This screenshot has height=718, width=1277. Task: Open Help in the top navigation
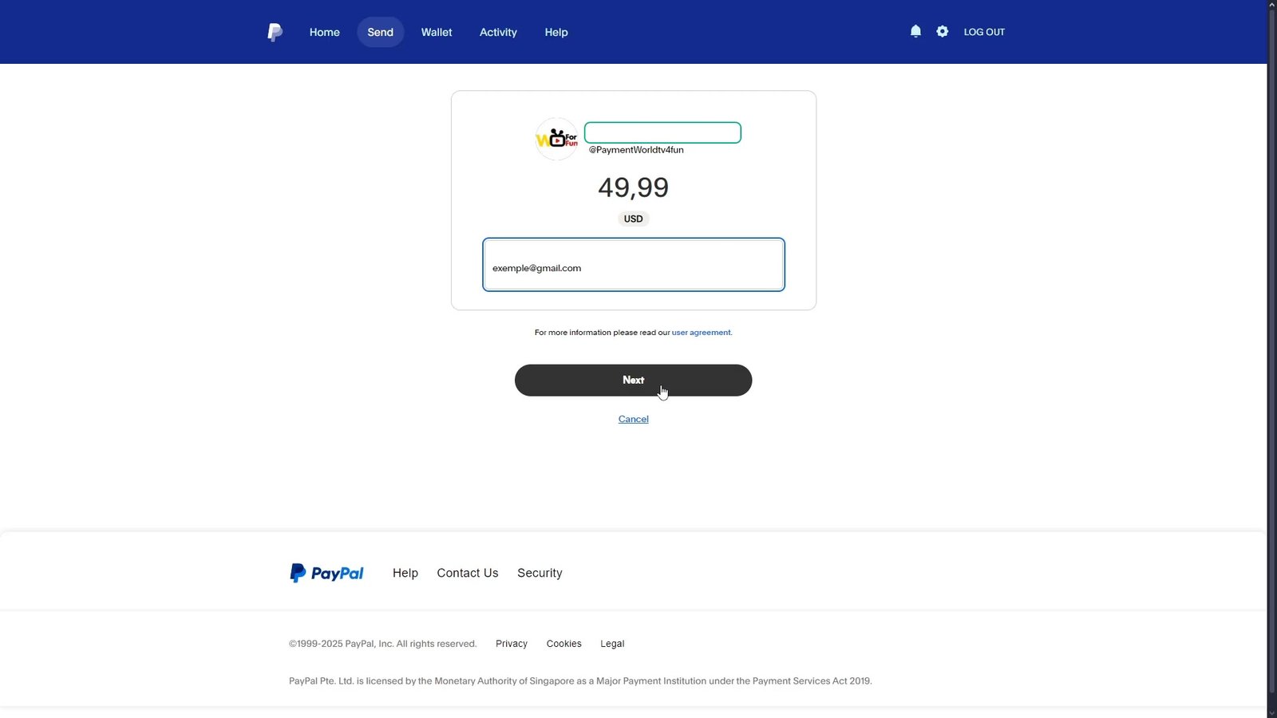(556, 32)
